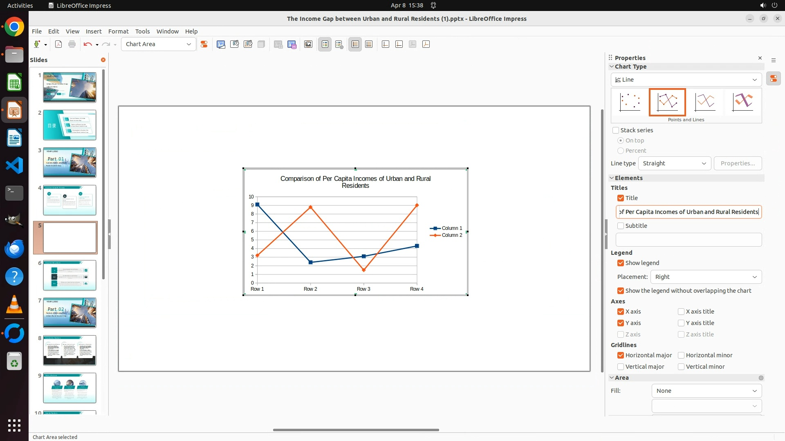
Task: Toggle the Legend On/Off toolbar icon
Action: tap(325, 44)
